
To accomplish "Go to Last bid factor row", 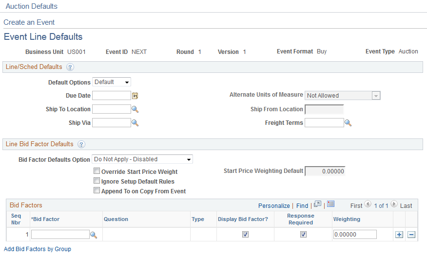I will 406,206.
